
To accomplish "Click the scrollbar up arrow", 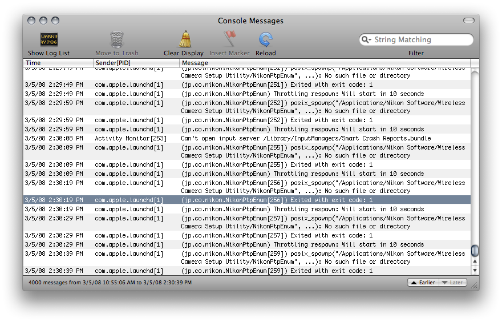I will [x=475, y=261].
